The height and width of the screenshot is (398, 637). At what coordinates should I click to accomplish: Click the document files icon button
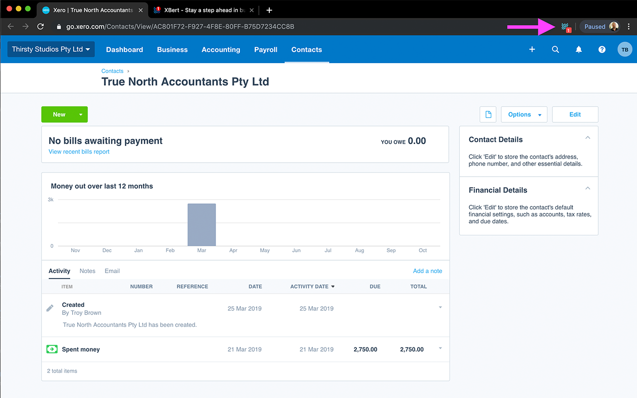coord(488,114)
